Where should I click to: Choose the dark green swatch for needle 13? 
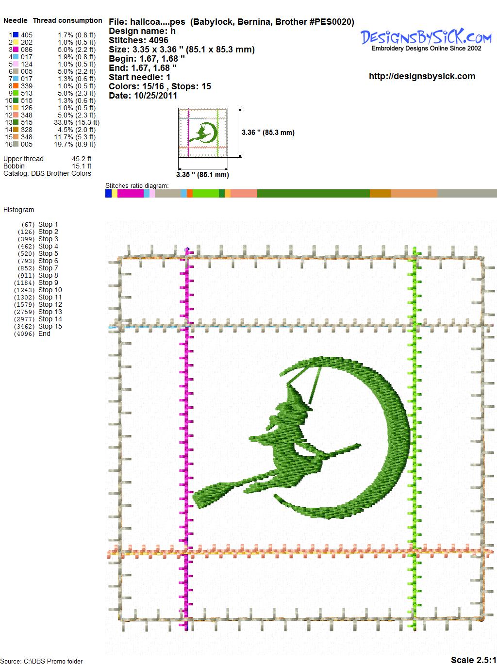coord(16,122)
